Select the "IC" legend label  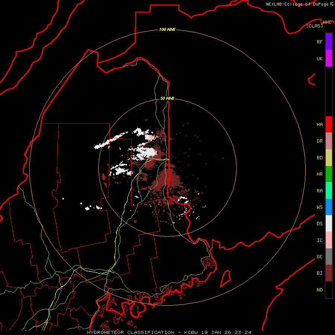(319, 240)
